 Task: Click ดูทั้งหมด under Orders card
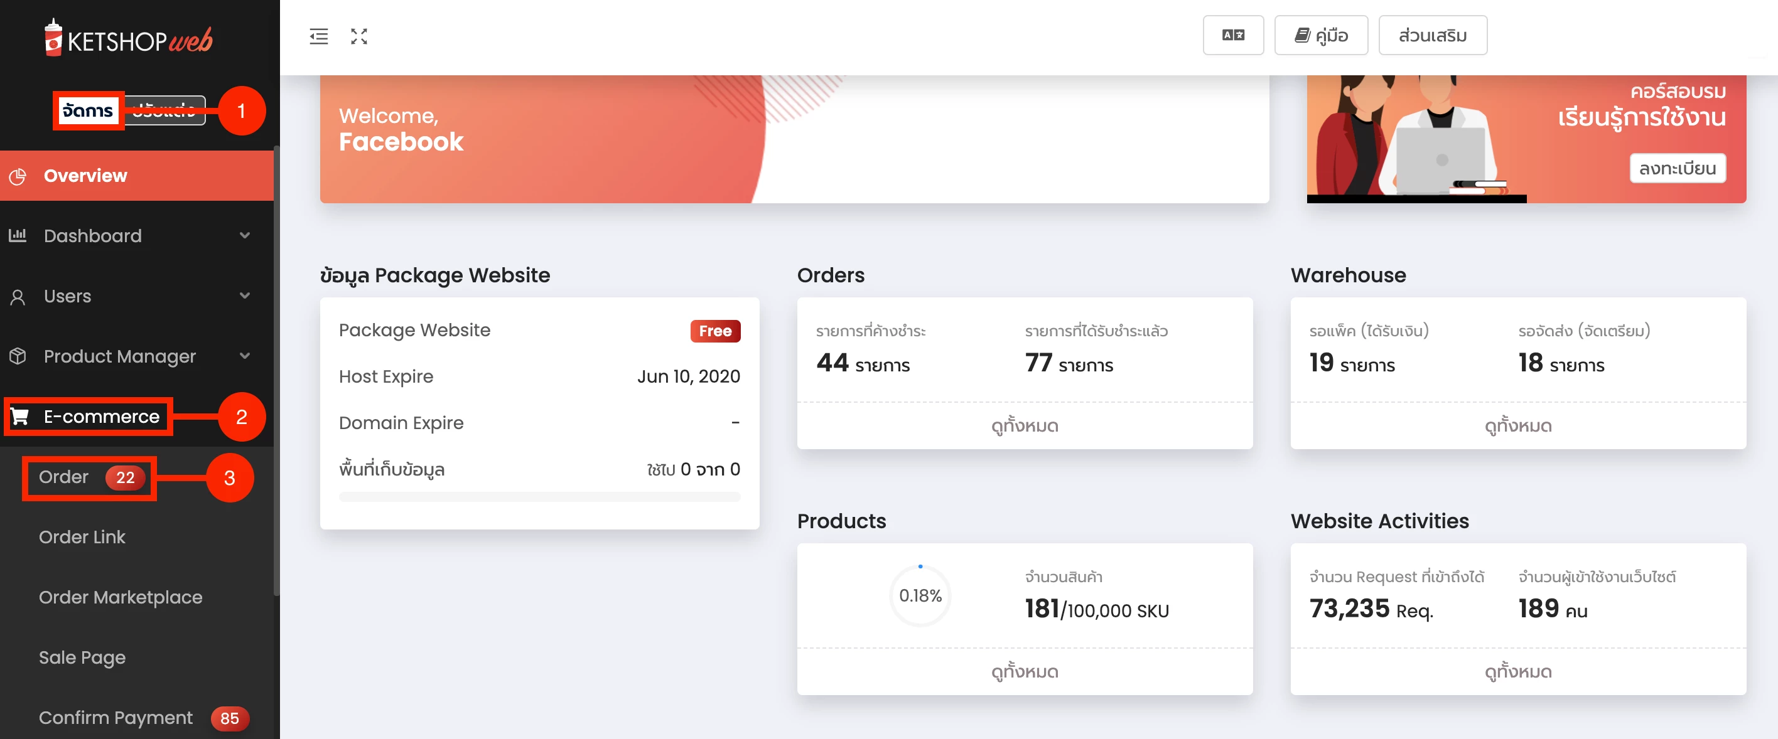click(x=1024, y=426)
